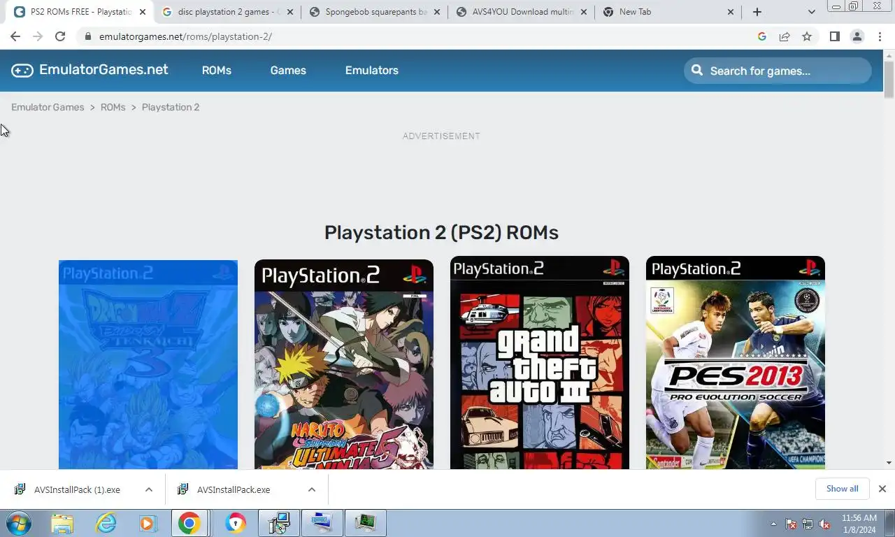Click the muted volume tray icon
895x537 pixels.
tap(824, 524)
